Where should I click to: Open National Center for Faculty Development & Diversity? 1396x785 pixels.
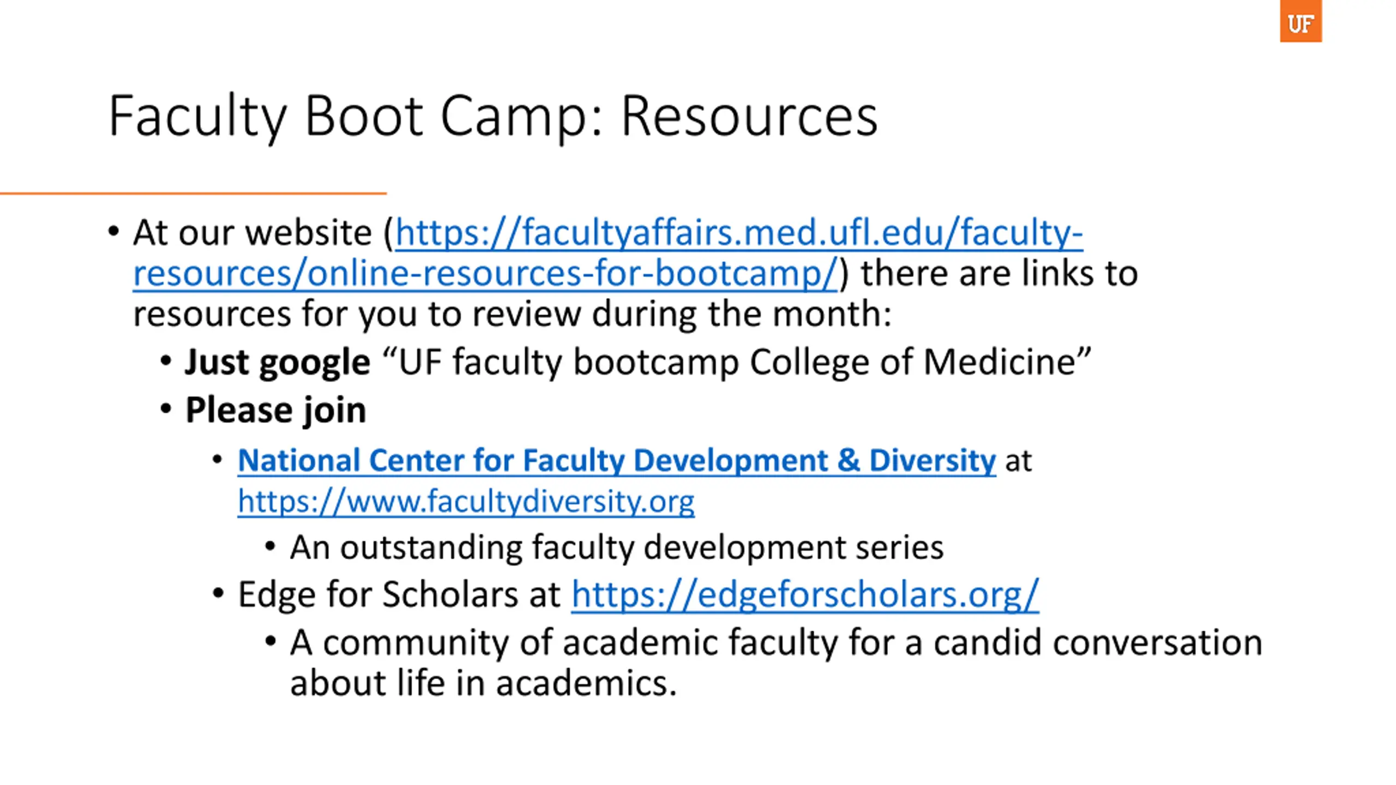click(x=617, y=460)
